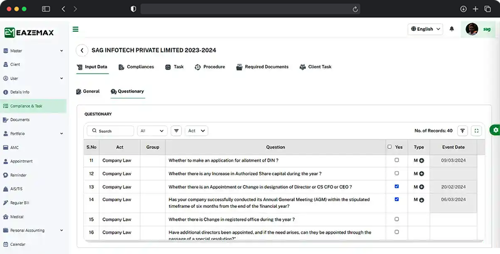Switch to the Required Documents tab
This screenshot has height=254, width=500.
point(262,67)
